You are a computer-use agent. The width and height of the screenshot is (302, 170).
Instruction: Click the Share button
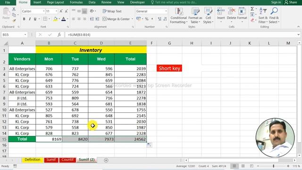[x=291, y=2]
